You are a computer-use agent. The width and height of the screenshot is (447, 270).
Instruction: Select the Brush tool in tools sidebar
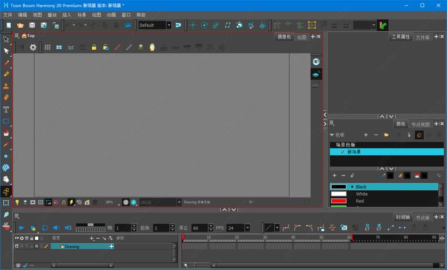point(6,63)
